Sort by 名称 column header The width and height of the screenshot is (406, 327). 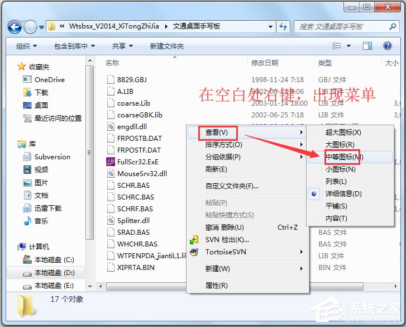[112, 63]
